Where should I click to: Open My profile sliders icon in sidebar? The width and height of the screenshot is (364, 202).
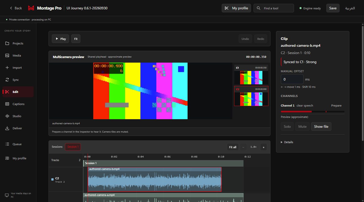click(7, 158)
